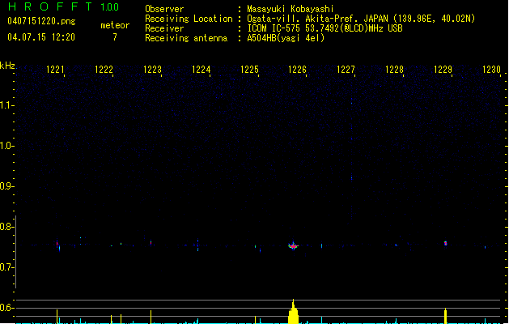Click the 1230 time axis marker
This screenshot has height=324, width=509.
[x=491, y=70]
